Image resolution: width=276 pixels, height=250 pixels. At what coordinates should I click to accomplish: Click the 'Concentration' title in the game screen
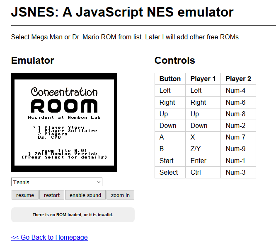tap(64, 92)
